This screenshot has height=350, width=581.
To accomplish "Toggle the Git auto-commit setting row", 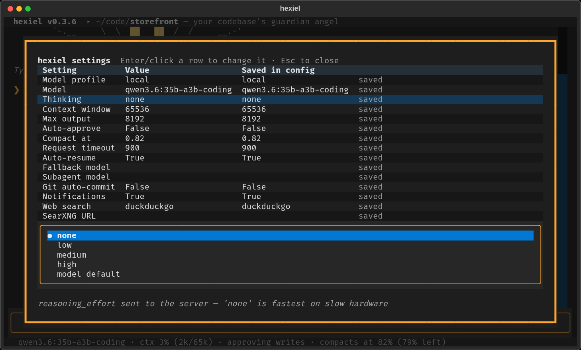I will click(x=290, y=187).
